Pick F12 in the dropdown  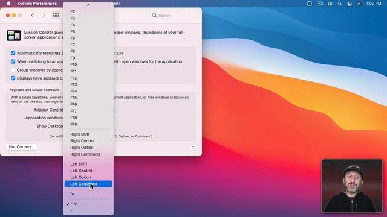coord(88,78)
